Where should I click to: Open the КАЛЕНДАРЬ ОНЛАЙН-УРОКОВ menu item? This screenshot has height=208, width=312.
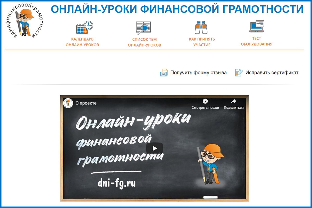82,42
